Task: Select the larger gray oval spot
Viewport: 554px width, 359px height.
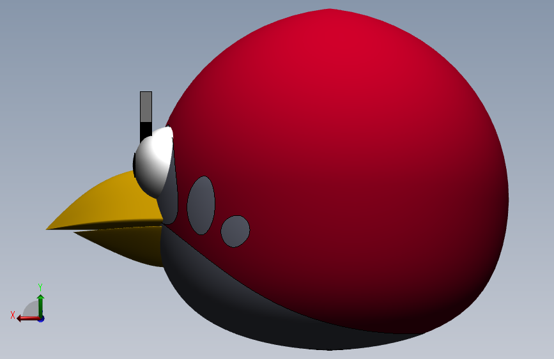Action: point(201,205)
